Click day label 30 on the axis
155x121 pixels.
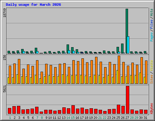(141, 118)
